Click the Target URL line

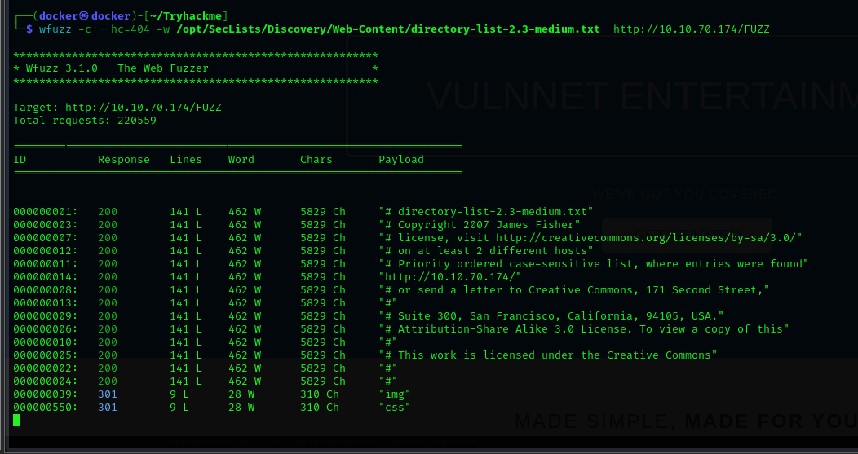point(117,108)
